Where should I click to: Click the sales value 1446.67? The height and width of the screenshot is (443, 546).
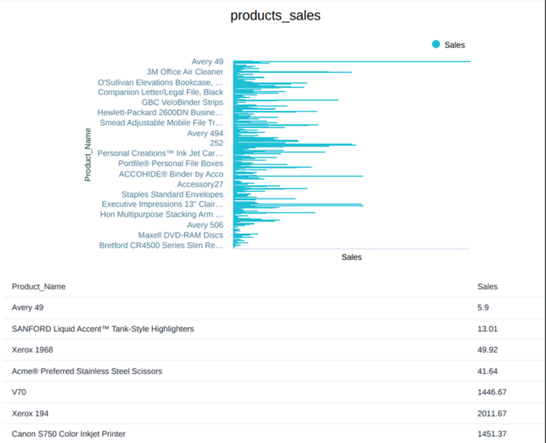coord(491,392)
